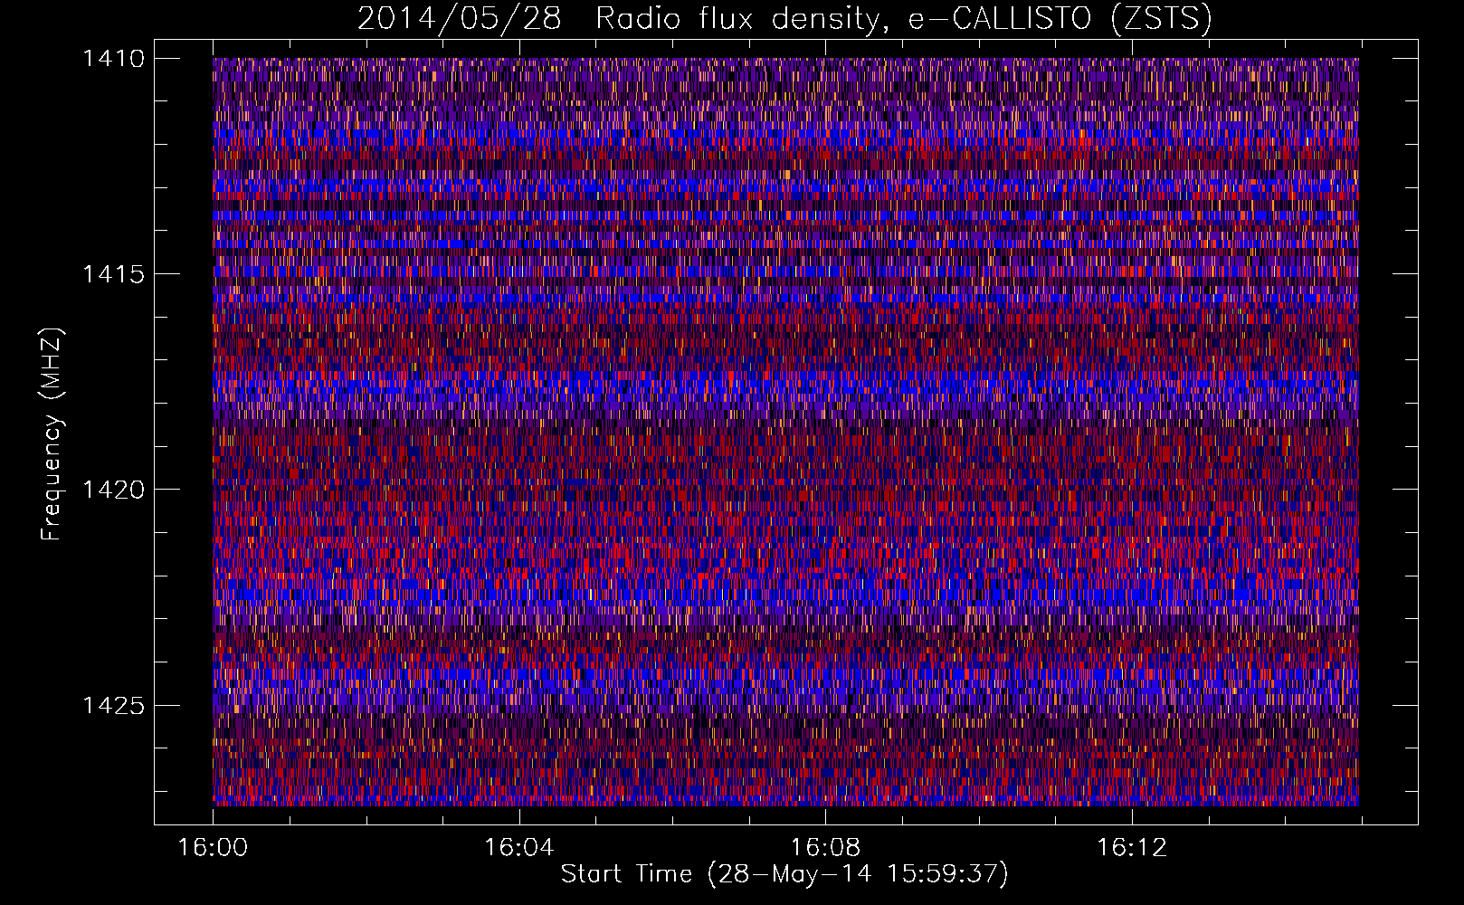Click the '16:12' time axis label
This screenshot has width=1464, height=905.
(1132, 848)
